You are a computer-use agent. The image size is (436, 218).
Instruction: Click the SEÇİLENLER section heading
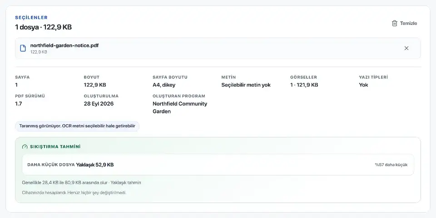31,18
